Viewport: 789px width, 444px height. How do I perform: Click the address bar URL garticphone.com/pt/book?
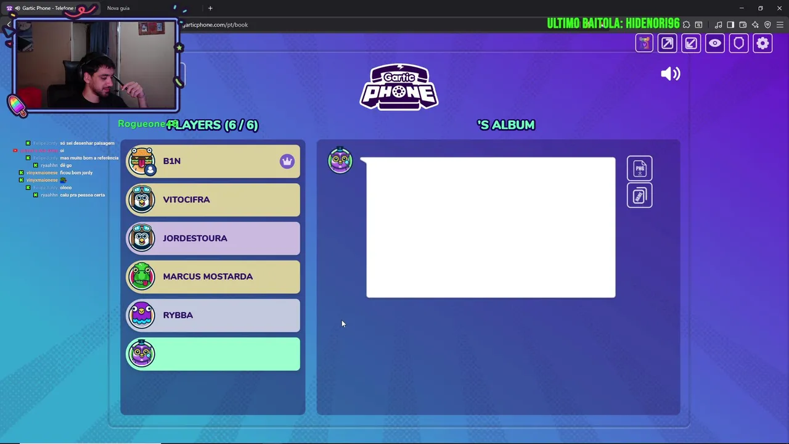tap(216, 25)
